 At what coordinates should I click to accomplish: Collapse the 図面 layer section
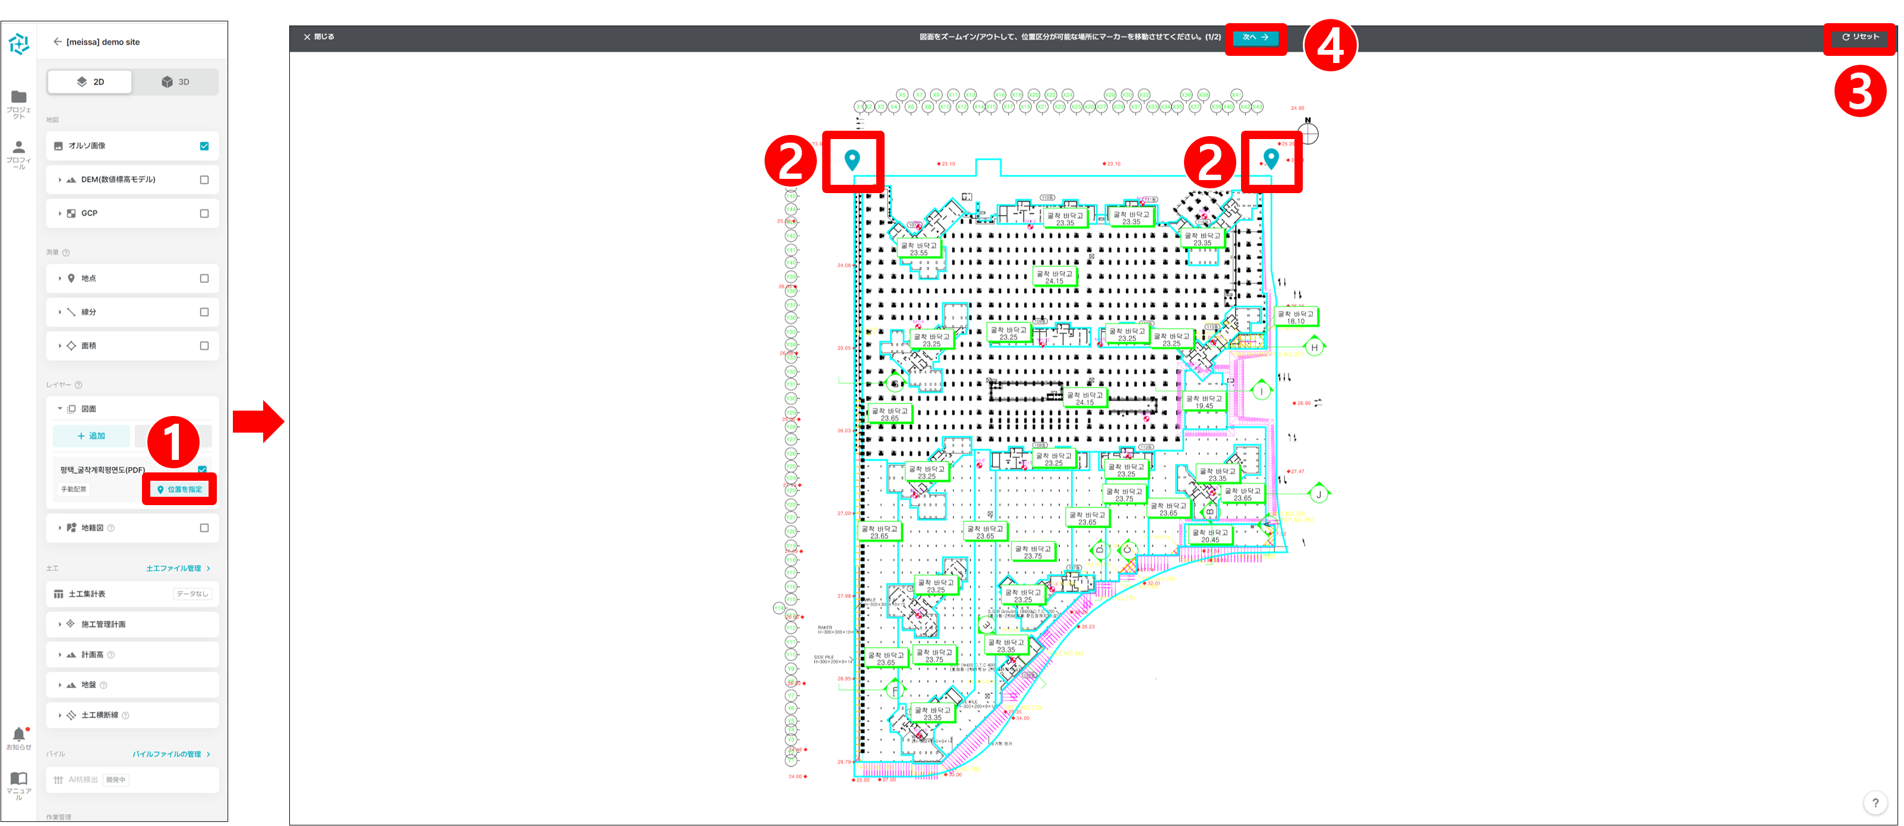click(60, 409)
